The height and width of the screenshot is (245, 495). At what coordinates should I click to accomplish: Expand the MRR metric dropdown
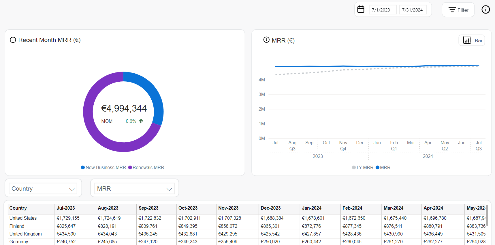[x=134, y=189]
